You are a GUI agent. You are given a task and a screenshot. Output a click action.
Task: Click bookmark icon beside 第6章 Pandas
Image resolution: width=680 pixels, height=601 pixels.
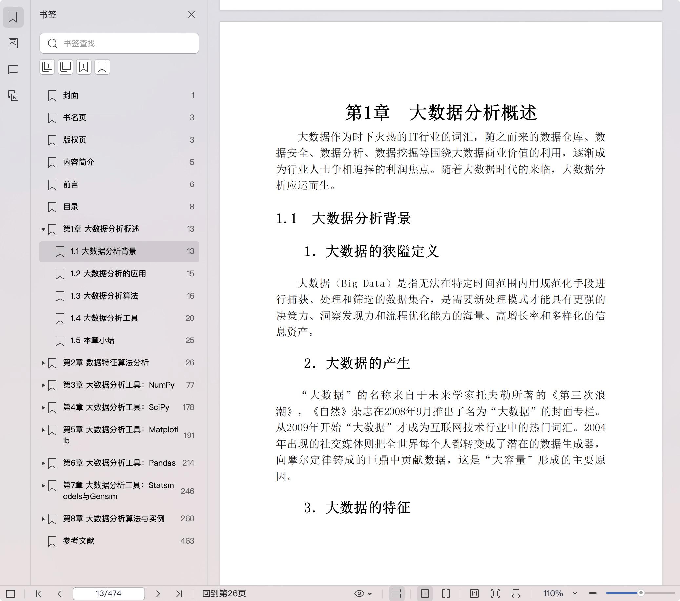tap(52, 463)
